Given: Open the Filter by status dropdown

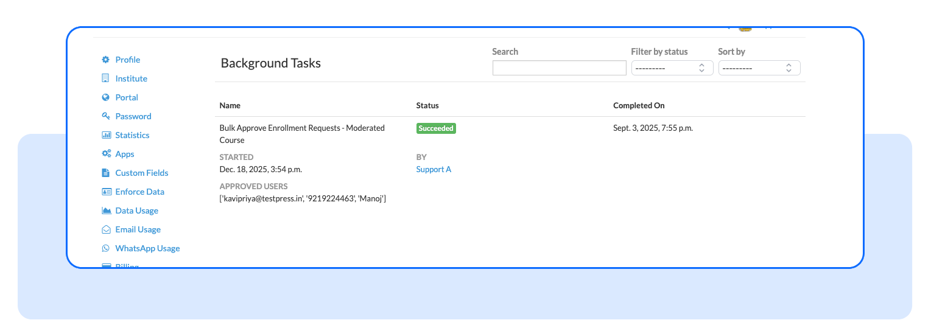Looking at the screenshot, I should click(672, 68).
